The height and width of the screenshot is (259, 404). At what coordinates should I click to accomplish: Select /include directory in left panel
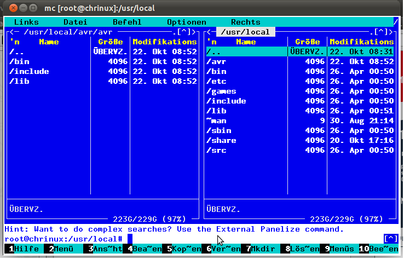103,71
